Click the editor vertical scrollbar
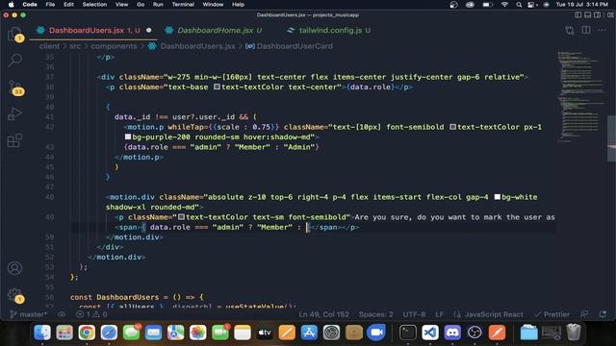 (611, 138)
